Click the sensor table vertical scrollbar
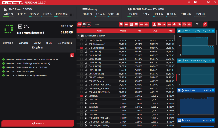This screenshot has height=128, width=218. (x=175, y=38)
